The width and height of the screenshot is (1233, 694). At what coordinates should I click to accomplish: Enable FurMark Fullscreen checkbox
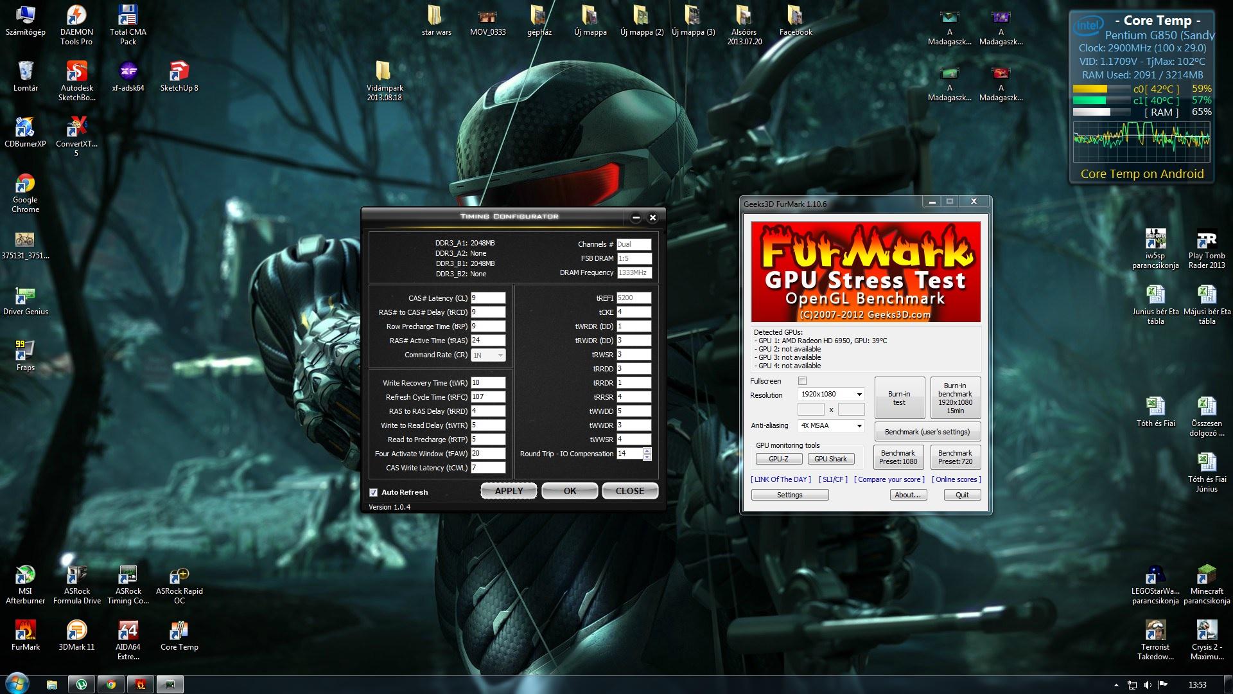tap(802, 381)
